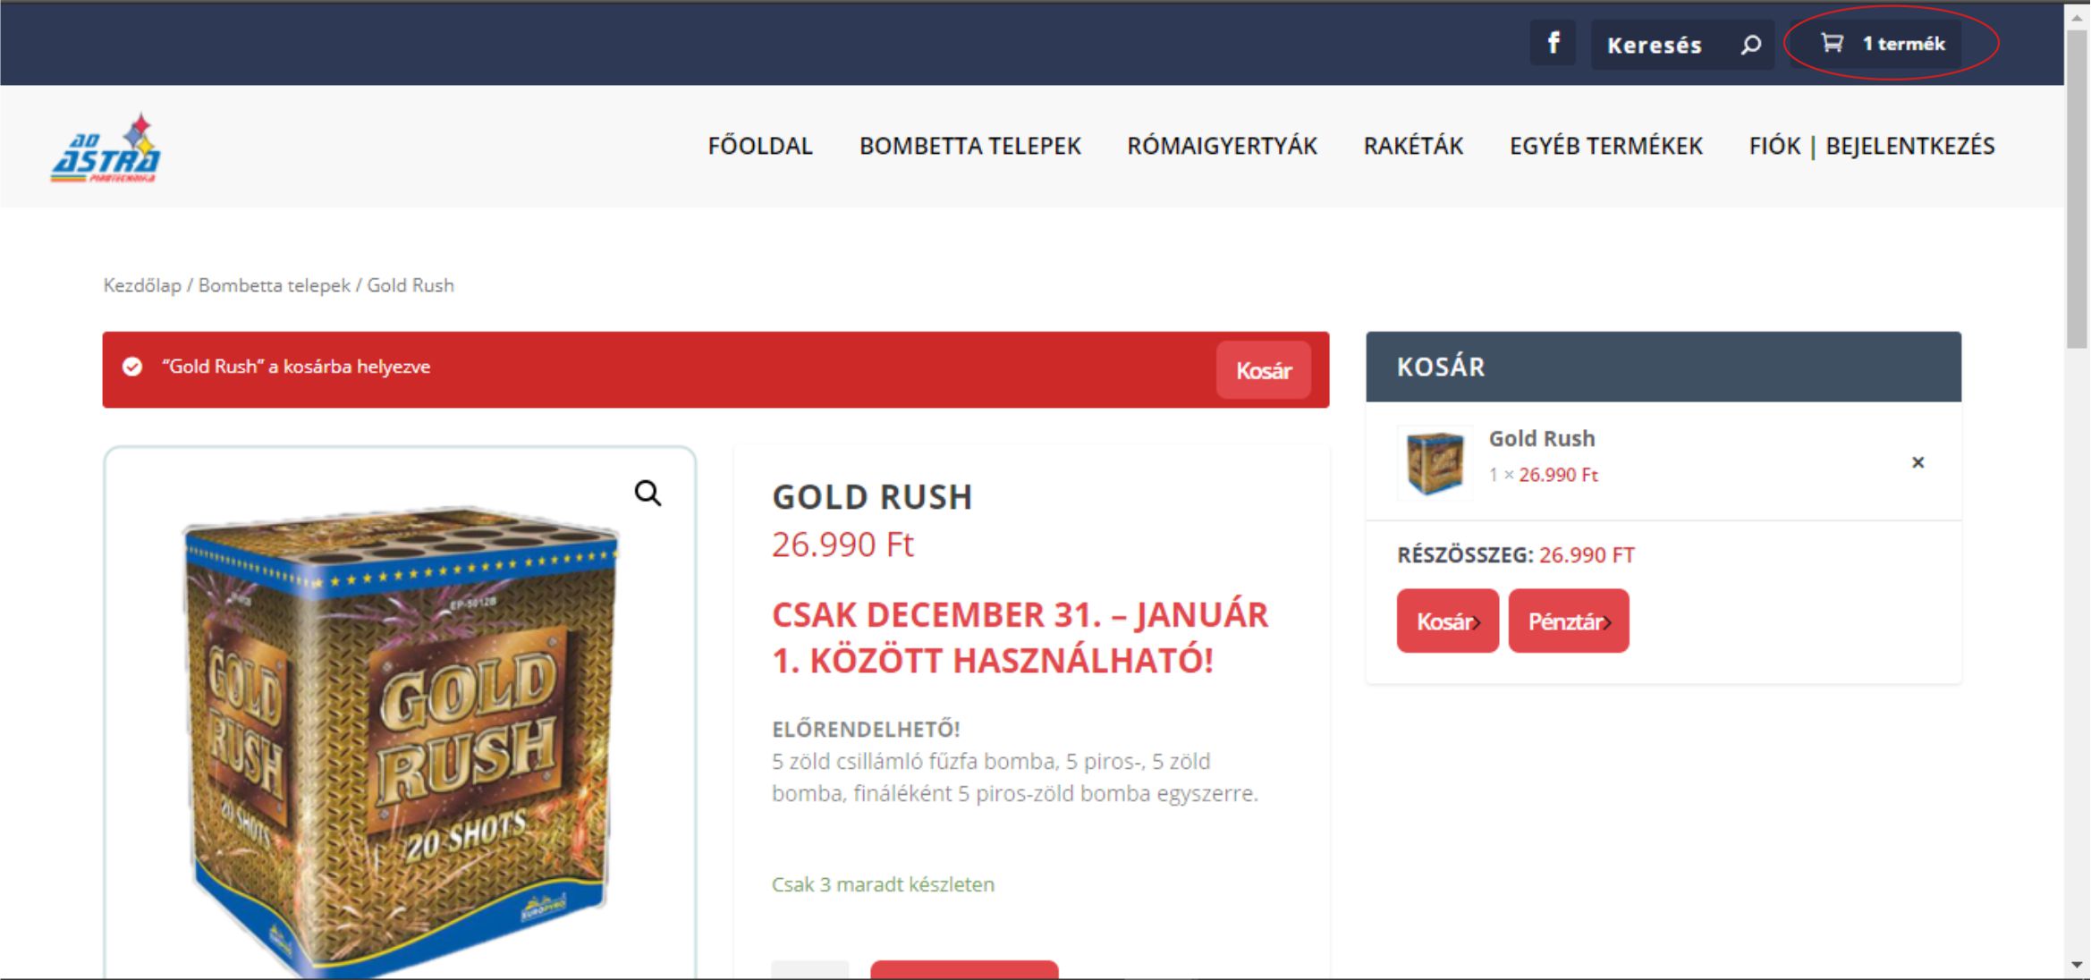2091x980 pixels.
Task: Click Kezdőlap breadcrumb link
Action: tap(142, 285)
